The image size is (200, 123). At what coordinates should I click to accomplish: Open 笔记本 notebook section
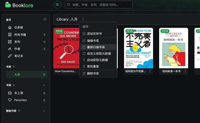(x=27, y=56)
